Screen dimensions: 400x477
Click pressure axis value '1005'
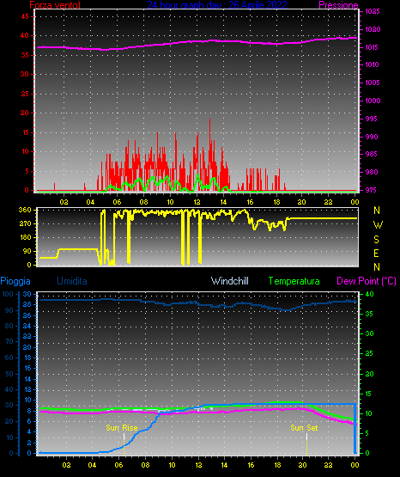coord(373,83)
